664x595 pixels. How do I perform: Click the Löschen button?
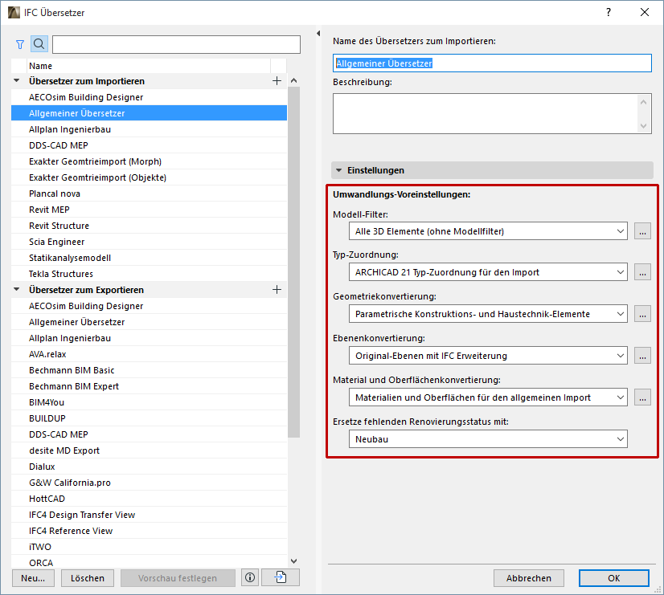[88, 578]
